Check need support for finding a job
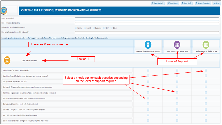Viewport: 222px width, 125px height. tap(177, 76)
